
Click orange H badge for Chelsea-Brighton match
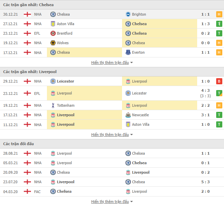[219, 14]
